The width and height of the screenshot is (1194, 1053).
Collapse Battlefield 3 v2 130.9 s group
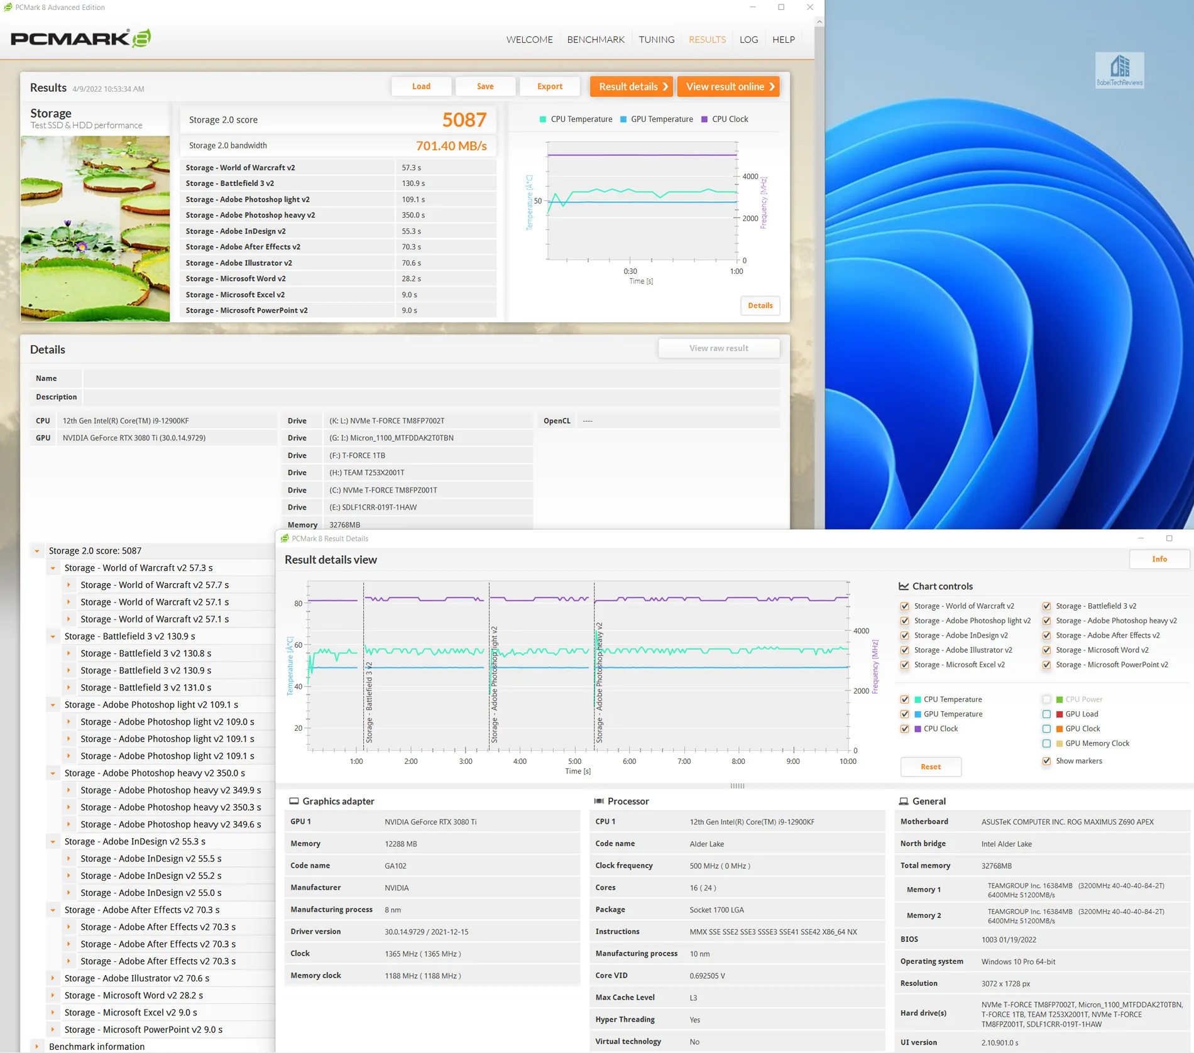pyautogui.click(x=53, y=636)
